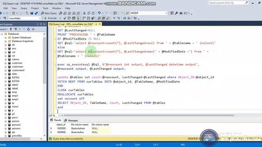Toggle Include Client Statistics
Image resolution: width=262 pixels, height=147 pixels.
coord(93,18)
